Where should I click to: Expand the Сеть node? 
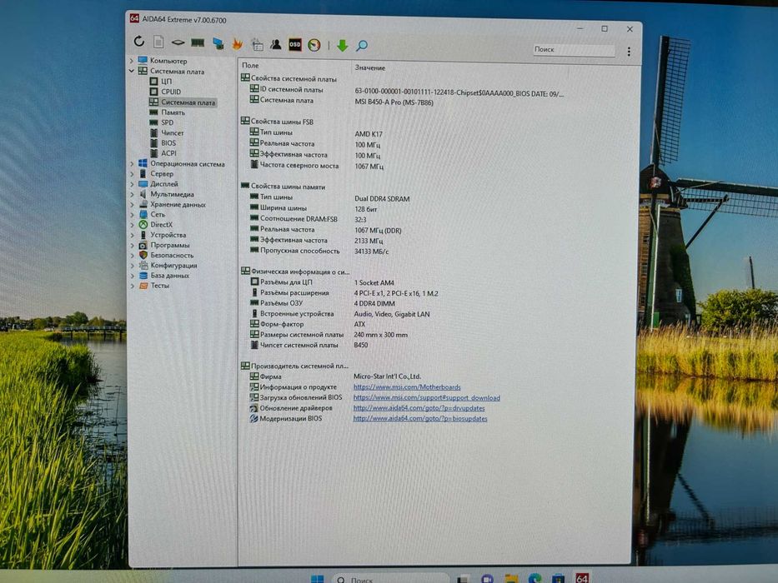132,215
